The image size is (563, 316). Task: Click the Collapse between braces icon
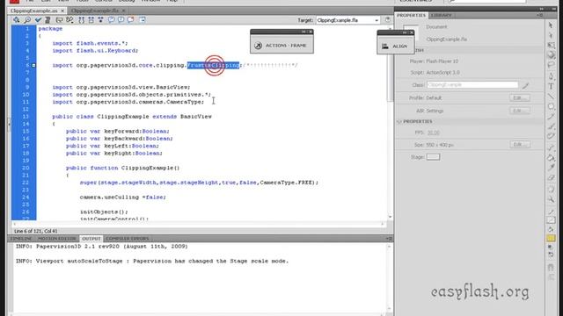82,20
